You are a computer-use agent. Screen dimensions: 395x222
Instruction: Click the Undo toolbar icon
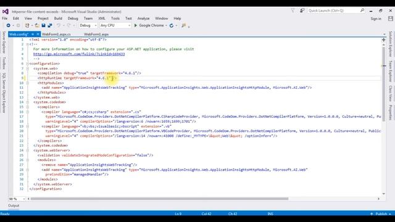[x=59, y=25]
